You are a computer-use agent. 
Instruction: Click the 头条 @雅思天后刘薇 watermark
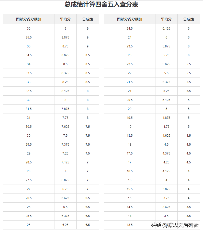pos(175,225)
